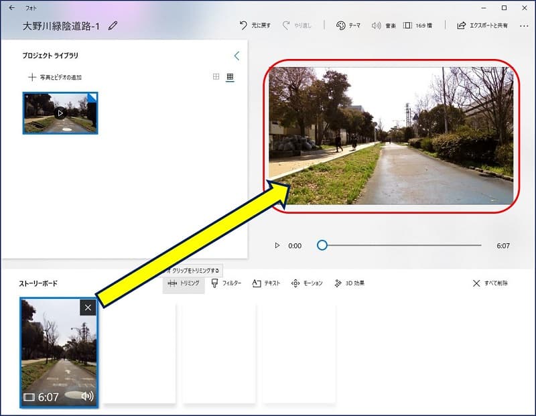Collapse the プロジェクト ライブラリ panel
The height and width of the screenshot is (416, 536).
[236, 56]
